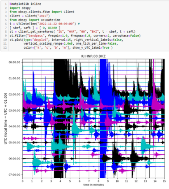This screenshot has width=169, height=189.
Task: Click the 01:00:00 y-axis tick label
Action: point(15,78)
